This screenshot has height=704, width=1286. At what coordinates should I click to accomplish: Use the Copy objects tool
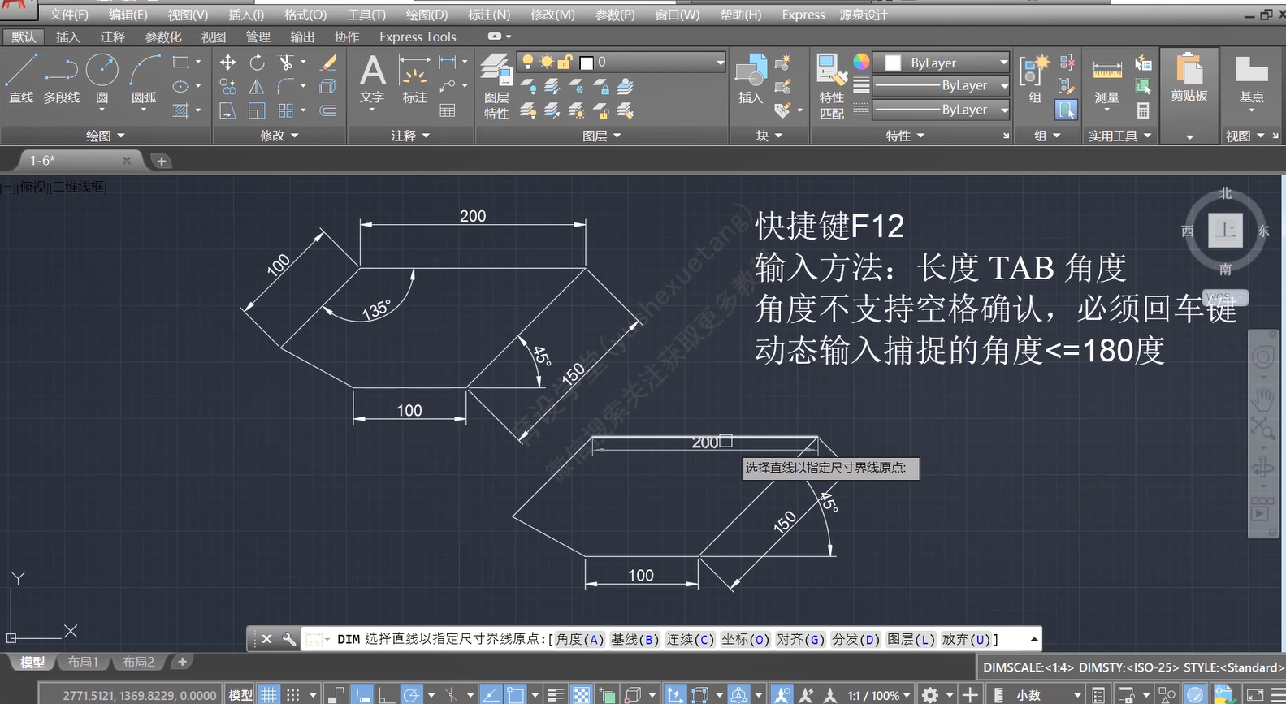pyautogui.click(x=228, y=86)
